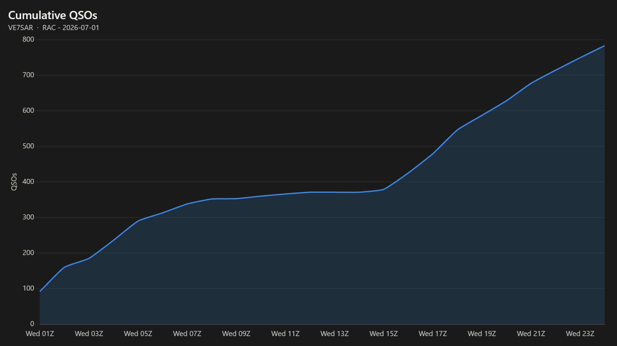Click y-axis label 100
617x346 pixels.
coord(28,288)
